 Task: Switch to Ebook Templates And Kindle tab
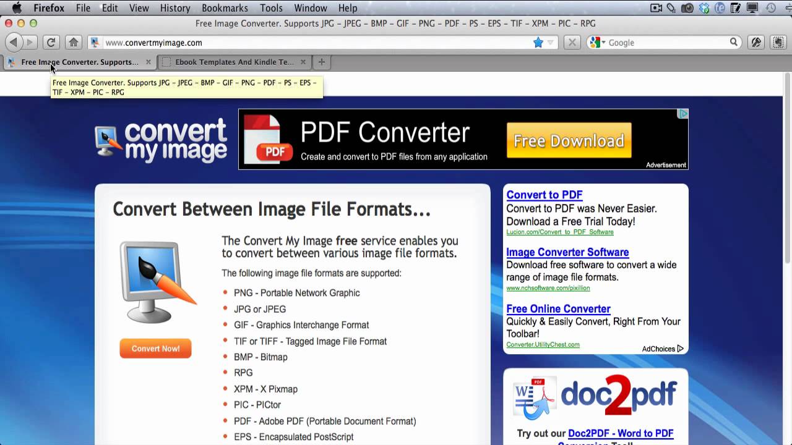coord(235,62)
